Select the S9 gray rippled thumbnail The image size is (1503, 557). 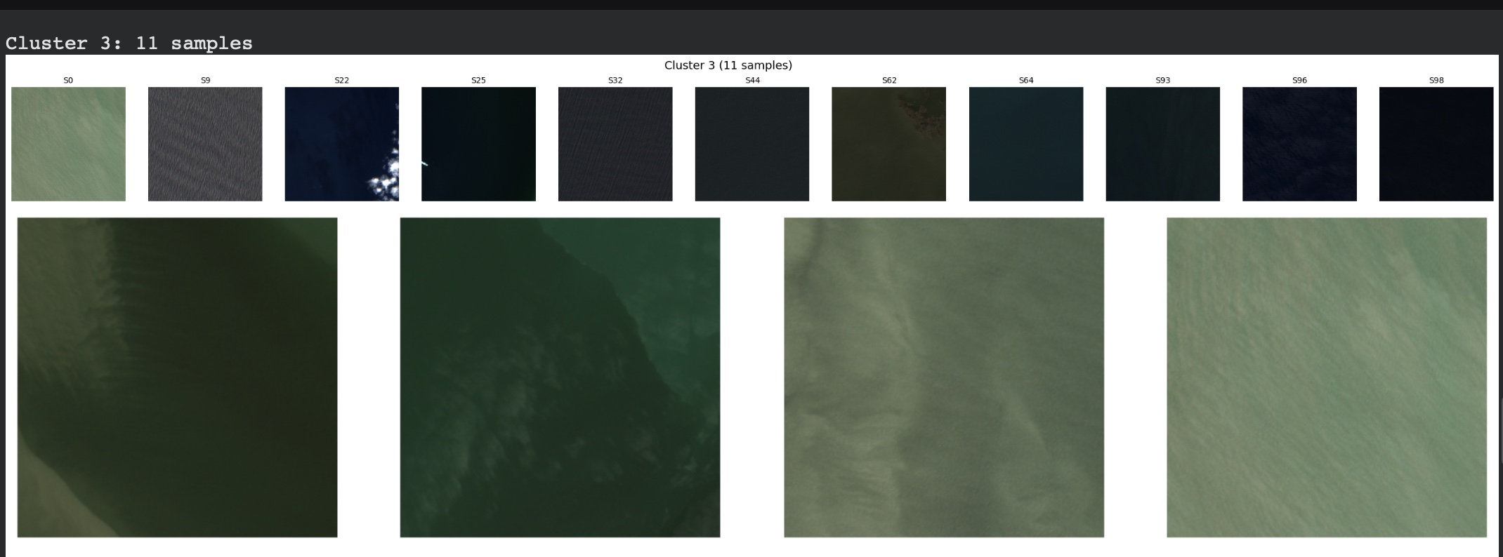(205, 144)
